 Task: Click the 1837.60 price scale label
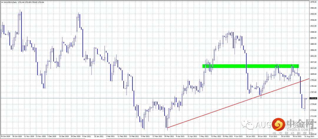tap(314, 62)
